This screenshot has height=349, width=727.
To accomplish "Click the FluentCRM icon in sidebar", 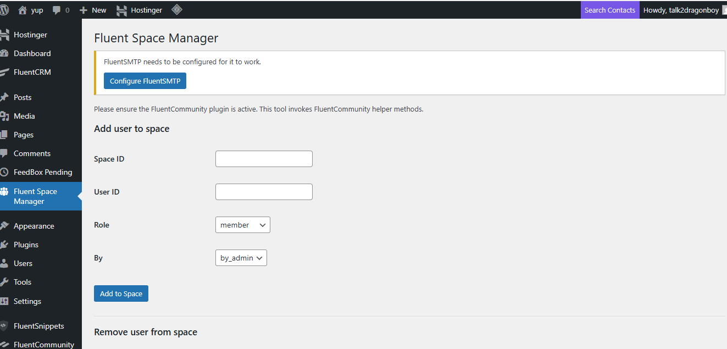I will [4, 72].
